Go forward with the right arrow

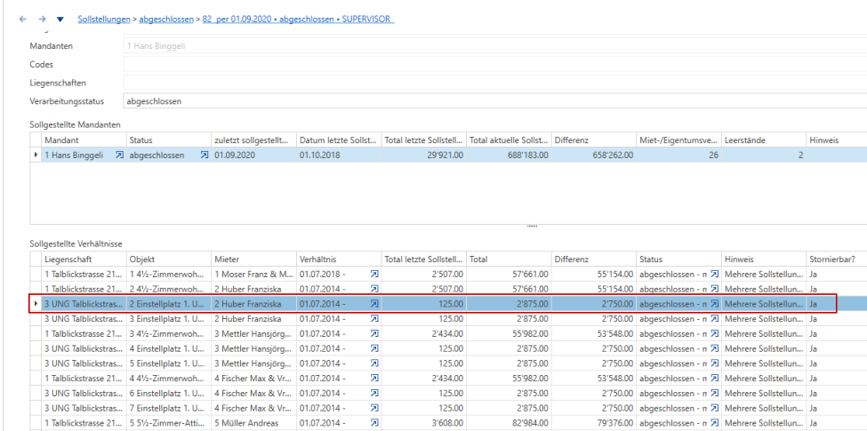(42, 19)
